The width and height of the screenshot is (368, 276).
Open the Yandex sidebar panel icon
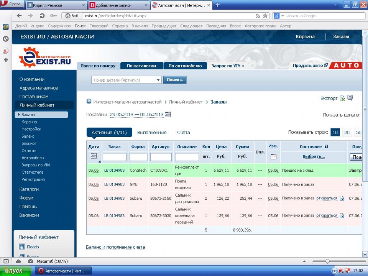(6, 51)
